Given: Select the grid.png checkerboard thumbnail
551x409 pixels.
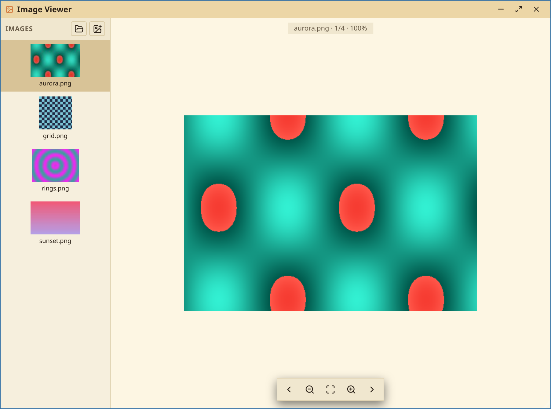Looking at the screenshot, I should [55, 113].
